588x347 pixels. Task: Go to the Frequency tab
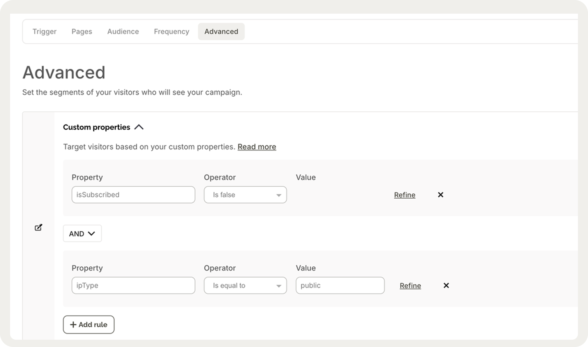[x=171, y=32]
